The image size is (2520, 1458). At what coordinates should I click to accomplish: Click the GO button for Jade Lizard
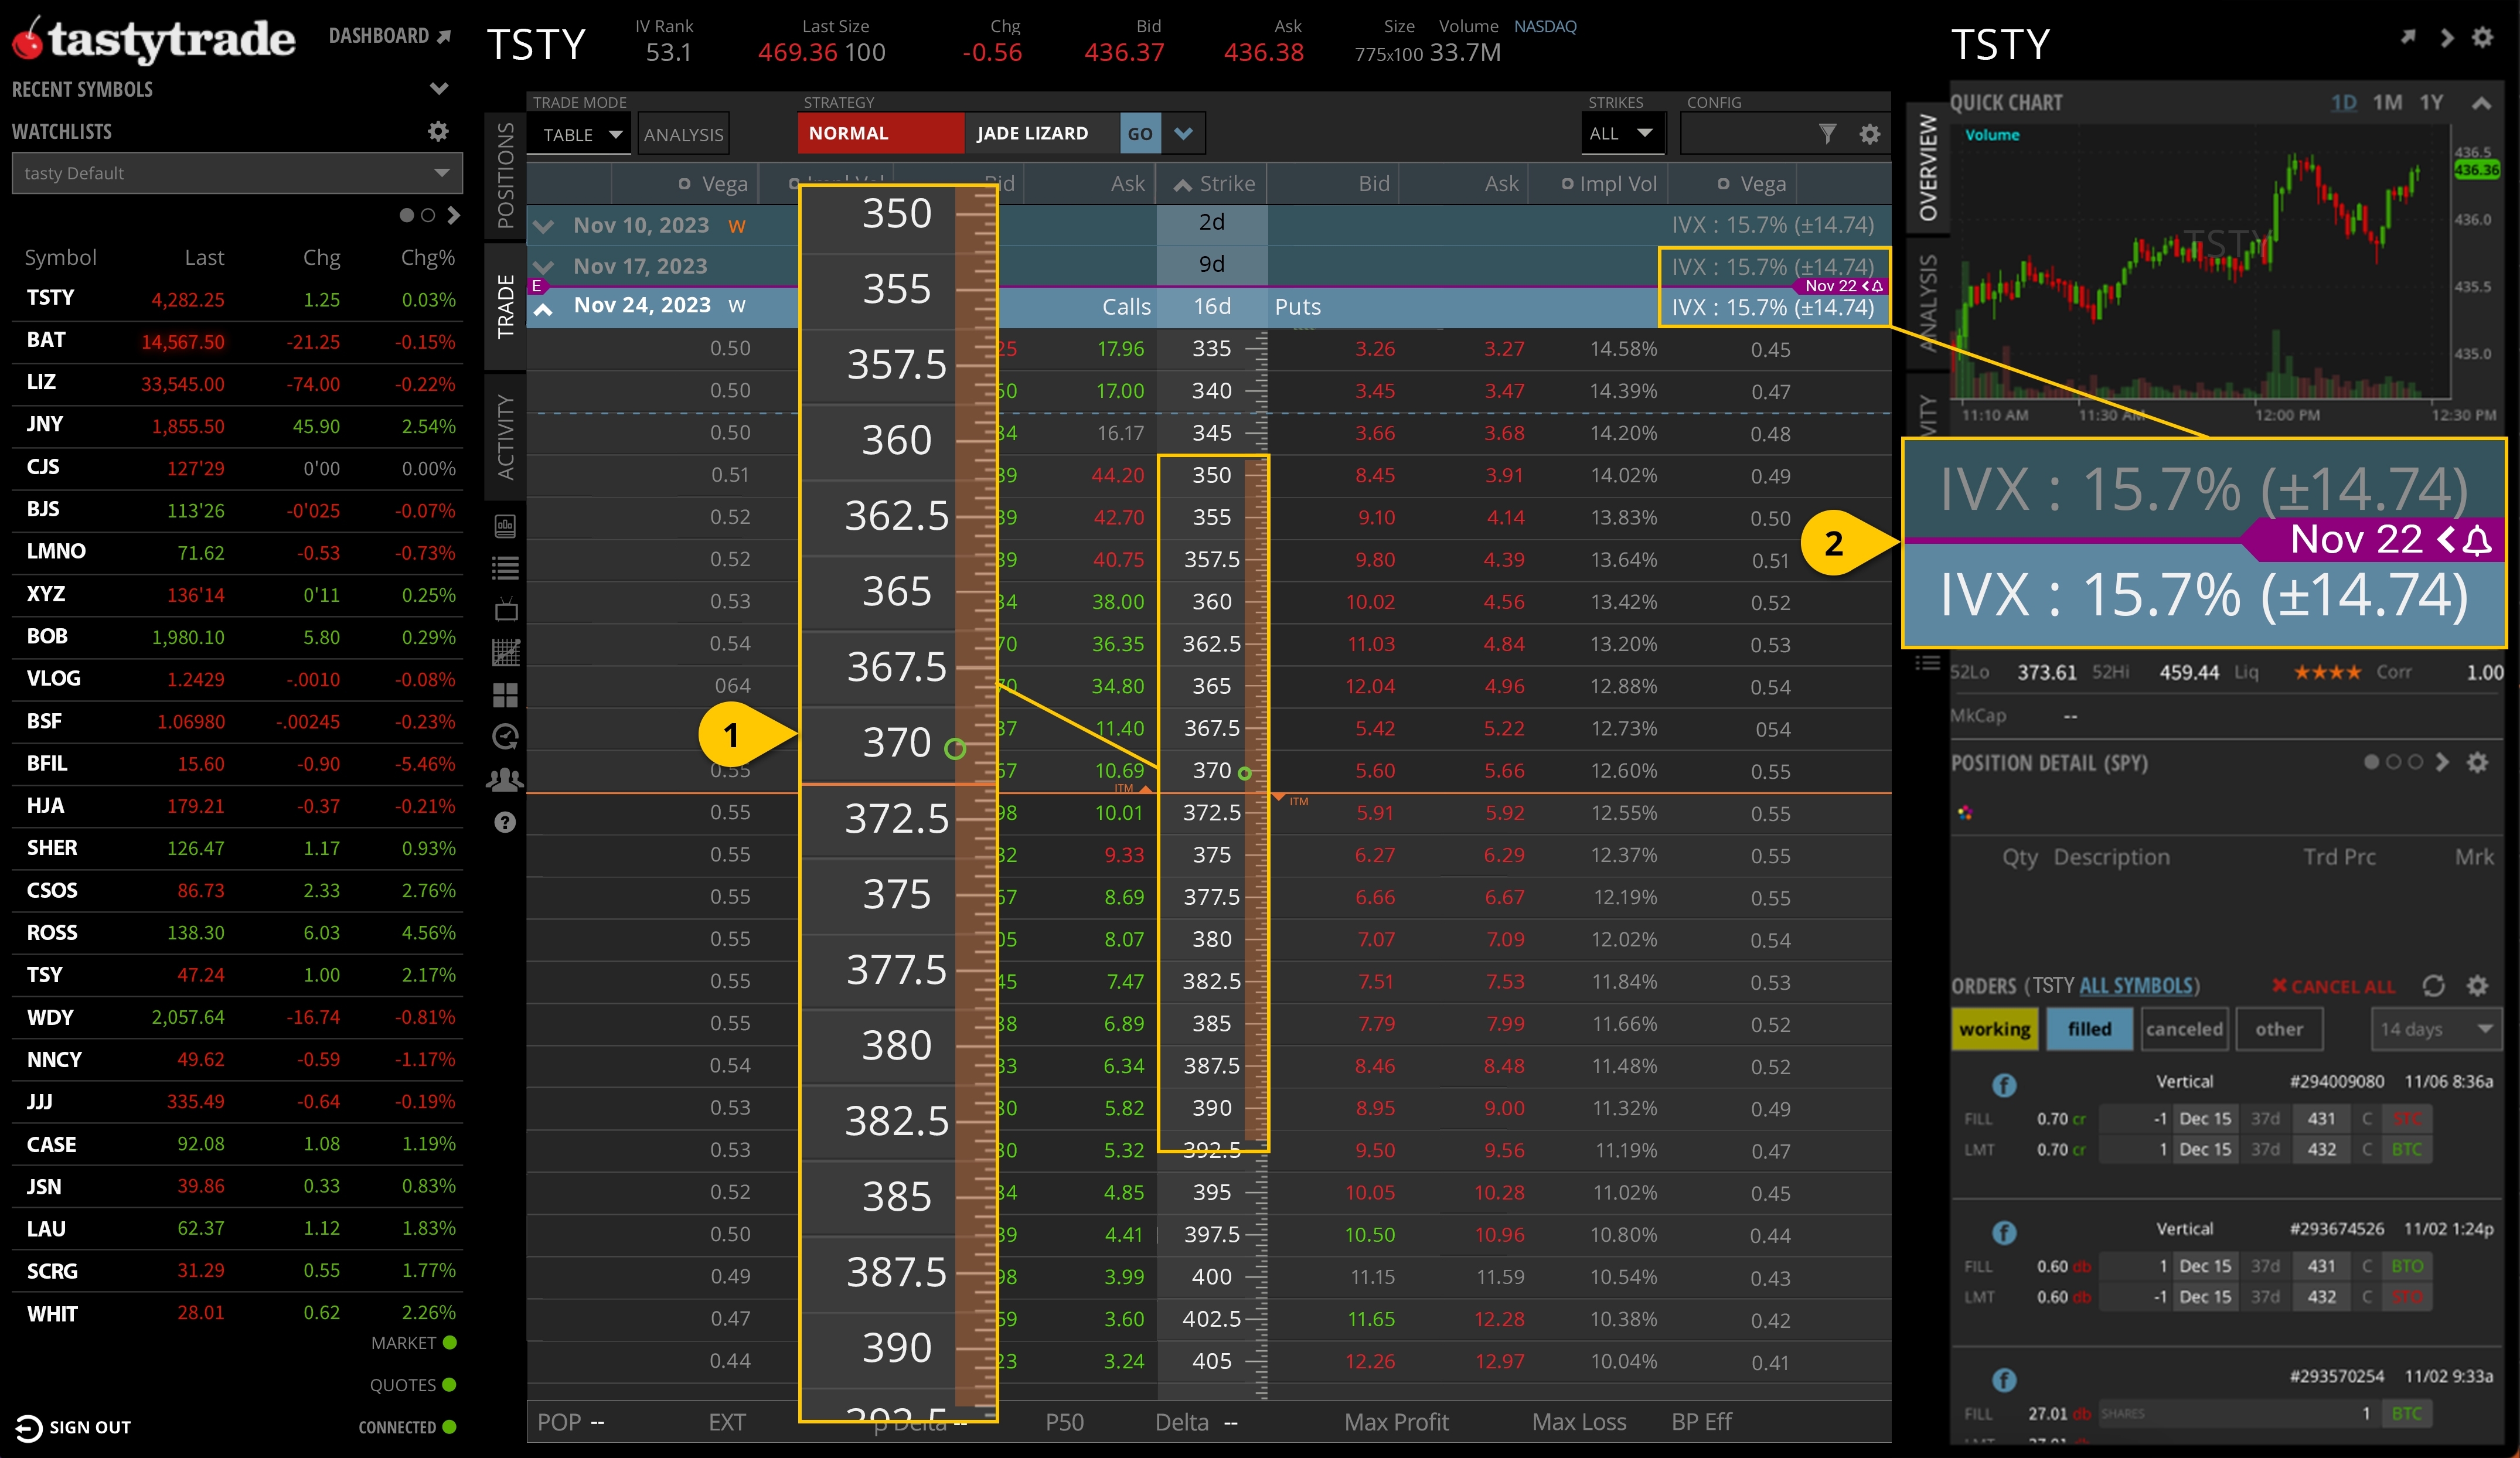pyautogui.click(x=1140, y=133)
